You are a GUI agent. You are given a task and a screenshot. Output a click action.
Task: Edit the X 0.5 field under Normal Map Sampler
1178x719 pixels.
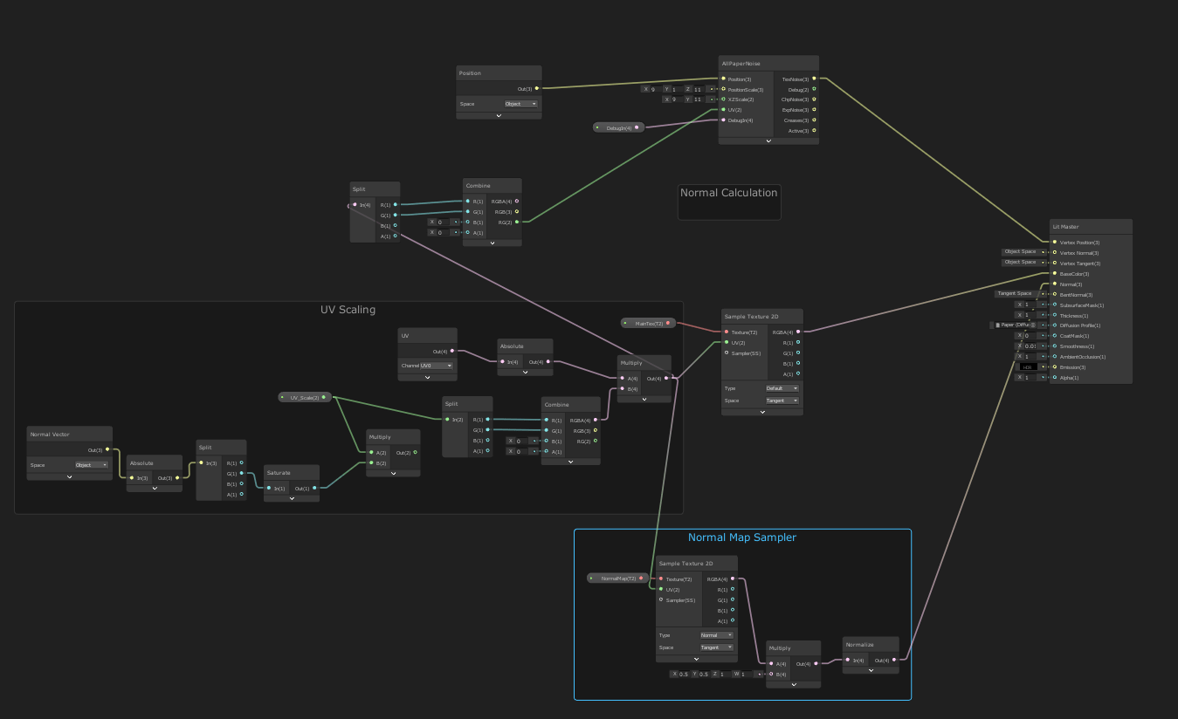[684, 674]
